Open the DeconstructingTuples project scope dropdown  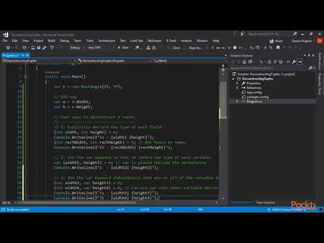point(39,61)
